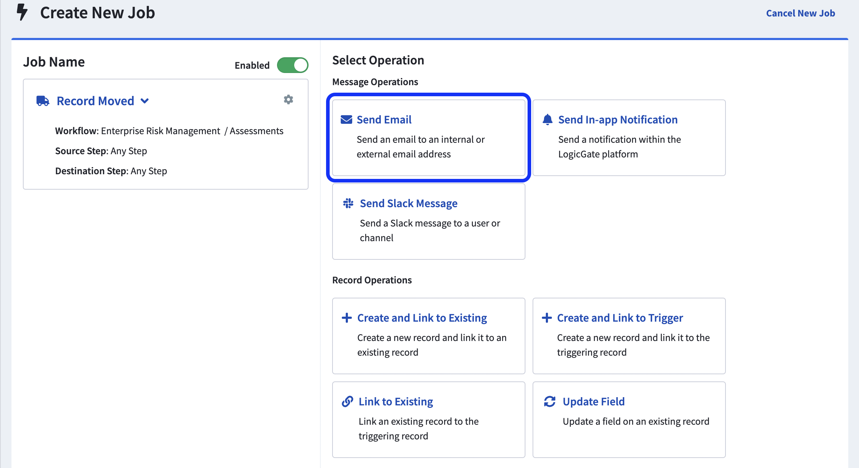Choose the Update Field operation
The image size is (859, 468).
pos(593,401)
